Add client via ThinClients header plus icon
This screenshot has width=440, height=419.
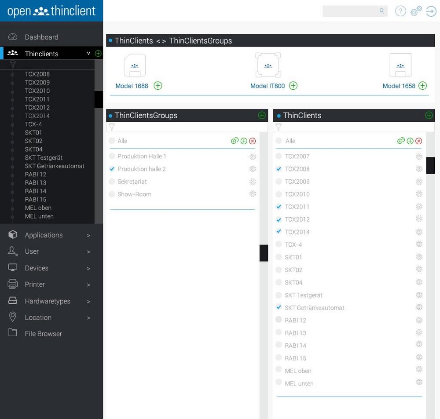tap(429, 115)
